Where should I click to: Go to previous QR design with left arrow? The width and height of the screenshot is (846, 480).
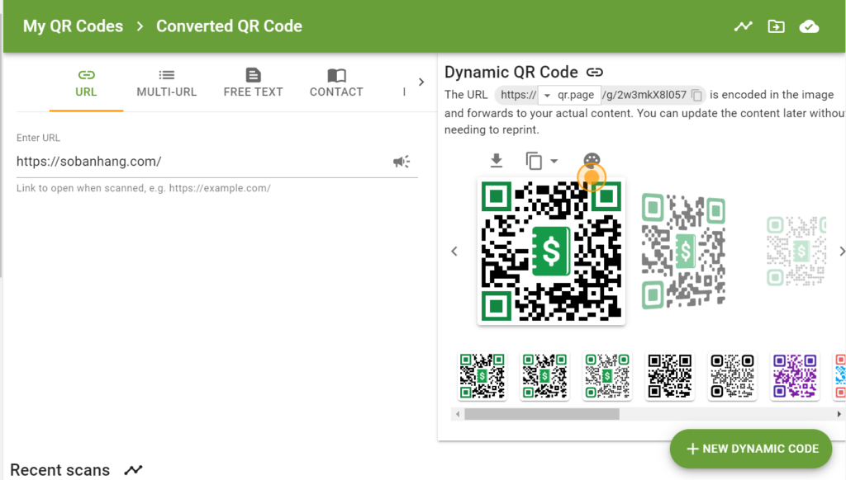pyautogui.click(x=454, y=251)
